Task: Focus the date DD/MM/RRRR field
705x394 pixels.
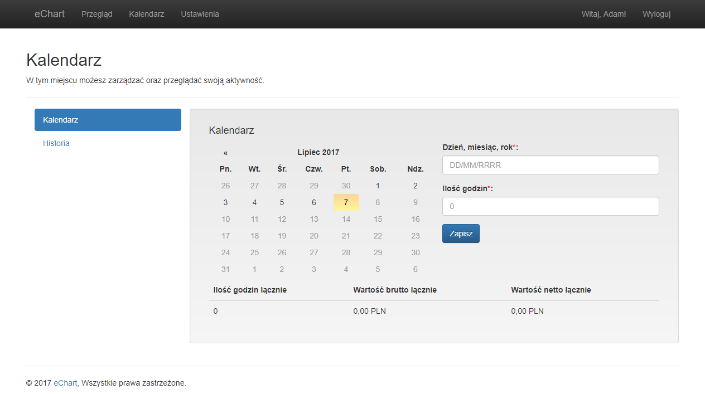Action: click(x=550, y=165)
